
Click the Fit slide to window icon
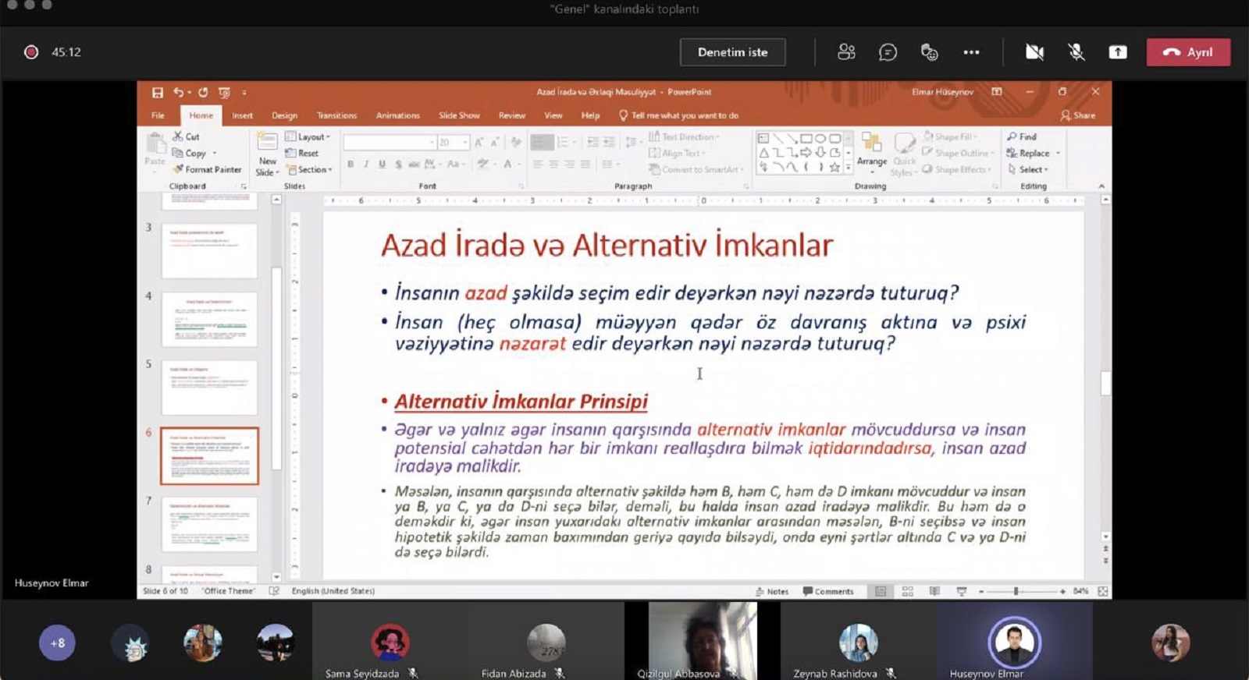[x=1103, y=591]
